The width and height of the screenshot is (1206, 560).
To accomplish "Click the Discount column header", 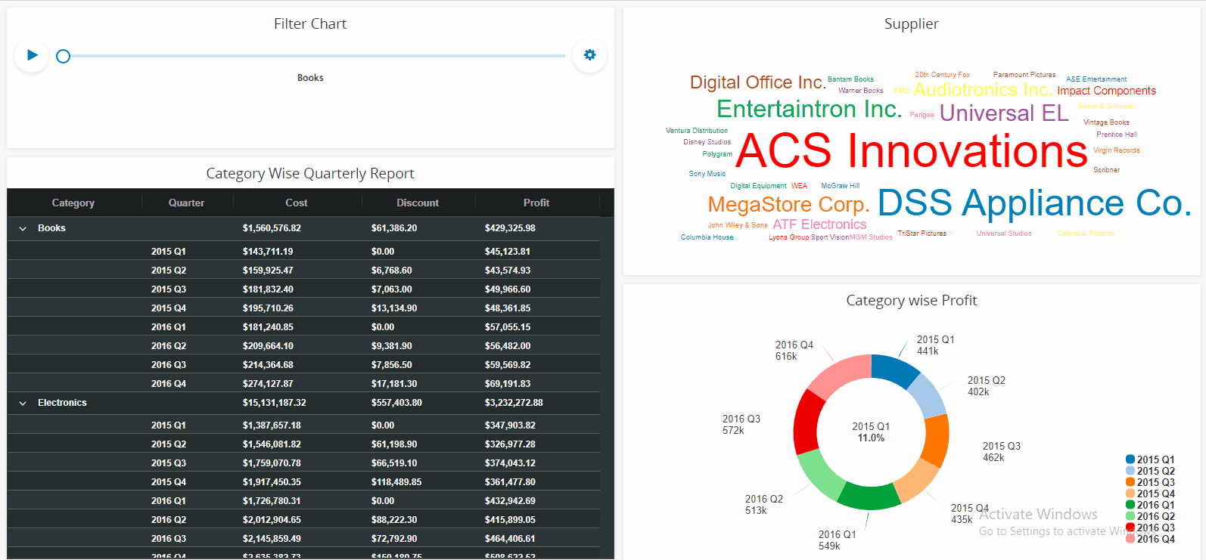I will point(418,203).
